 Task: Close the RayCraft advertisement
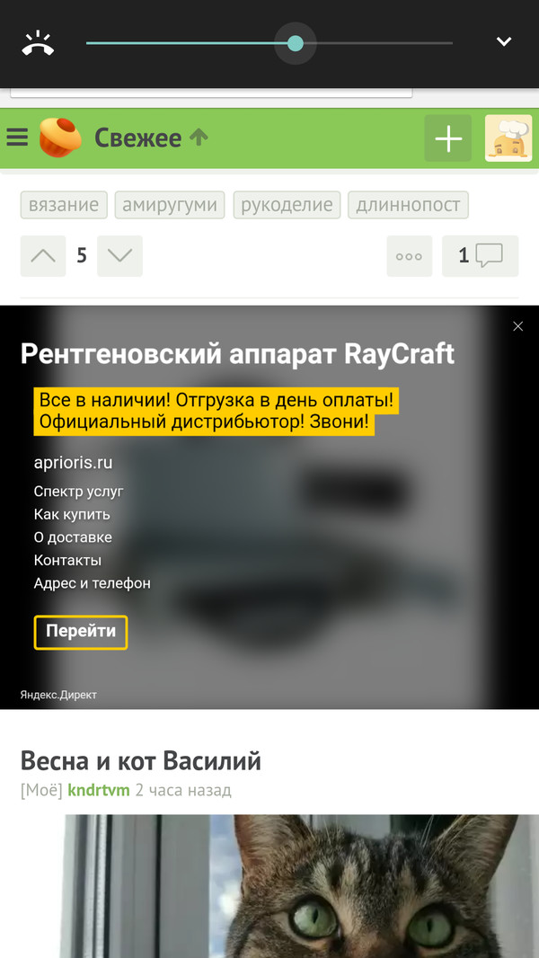[x=517, y=326]
